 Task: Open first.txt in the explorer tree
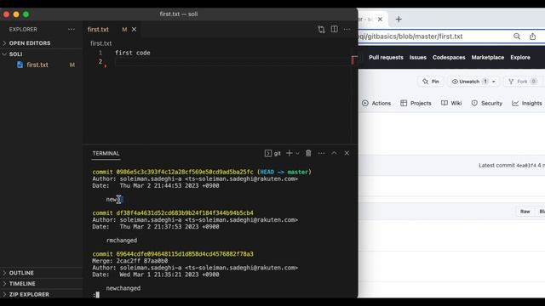(x=37, y=65)
